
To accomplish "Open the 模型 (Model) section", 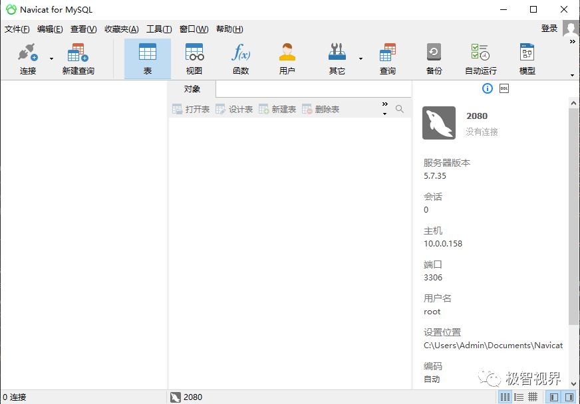I will tap(527, 58).
